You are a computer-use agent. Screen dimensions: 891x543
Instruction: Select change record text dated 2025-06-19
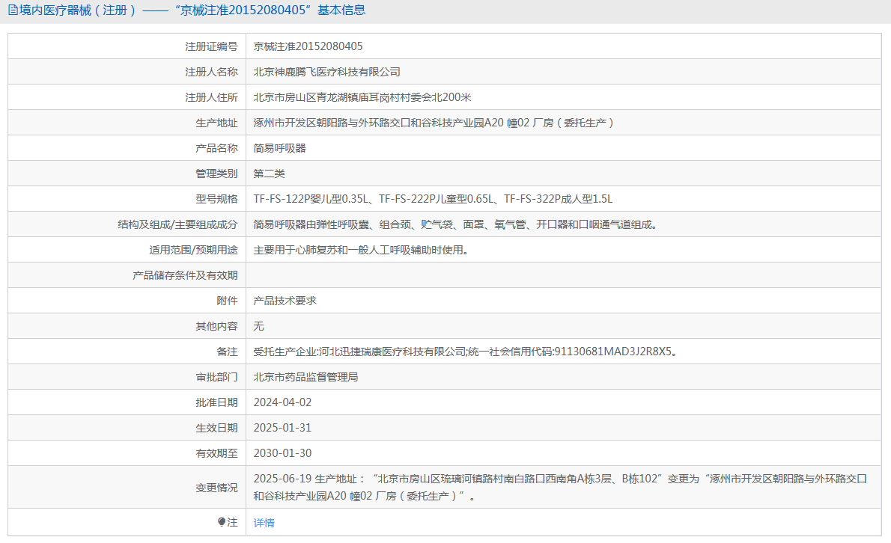560,488
